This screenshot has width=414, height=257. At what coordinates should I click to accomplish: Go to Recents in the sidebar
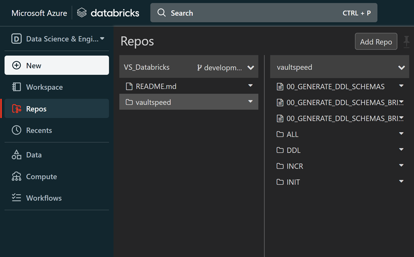(x=39, y=130)
